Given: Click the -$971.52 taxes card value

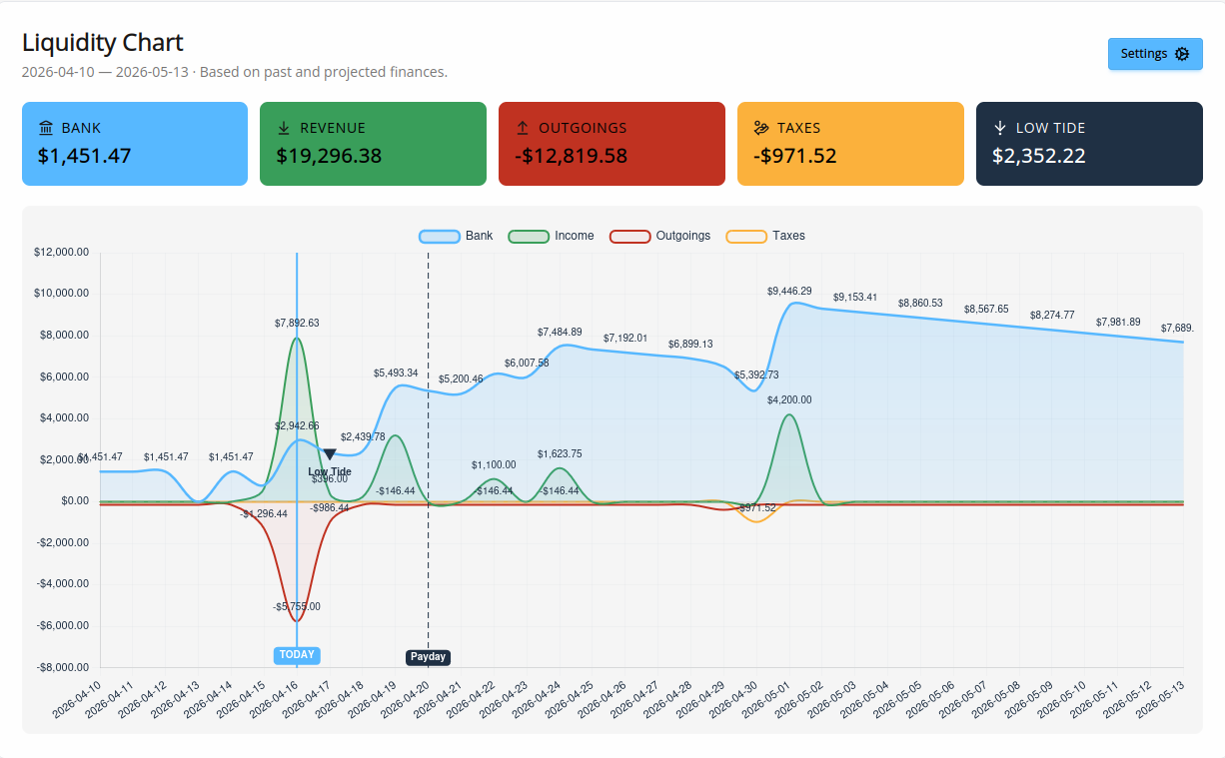Looking at the screenshot, I should coord(795,156).
